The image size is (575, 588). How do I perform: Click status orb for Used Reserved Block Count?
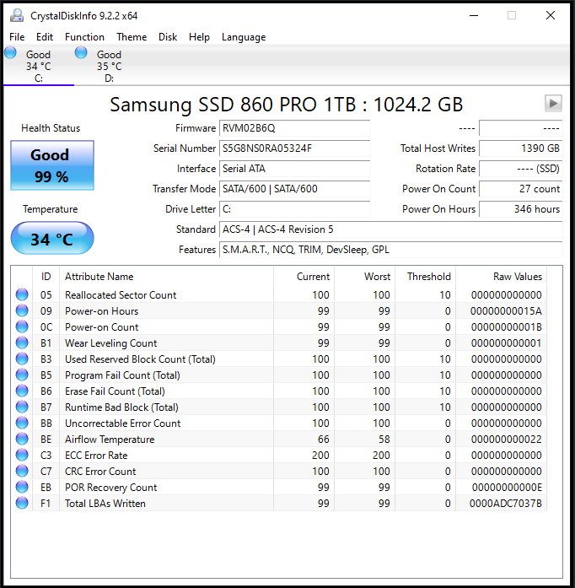point(22,359)
